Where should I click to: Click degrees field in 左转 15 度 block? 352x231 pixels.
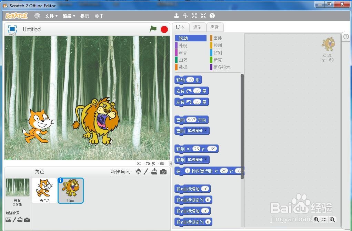tap(197, 102)
